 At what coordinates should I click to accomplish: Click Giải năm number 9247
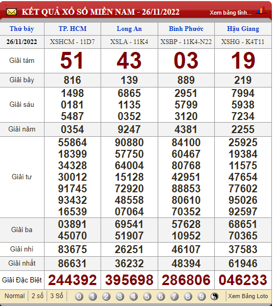129,129
